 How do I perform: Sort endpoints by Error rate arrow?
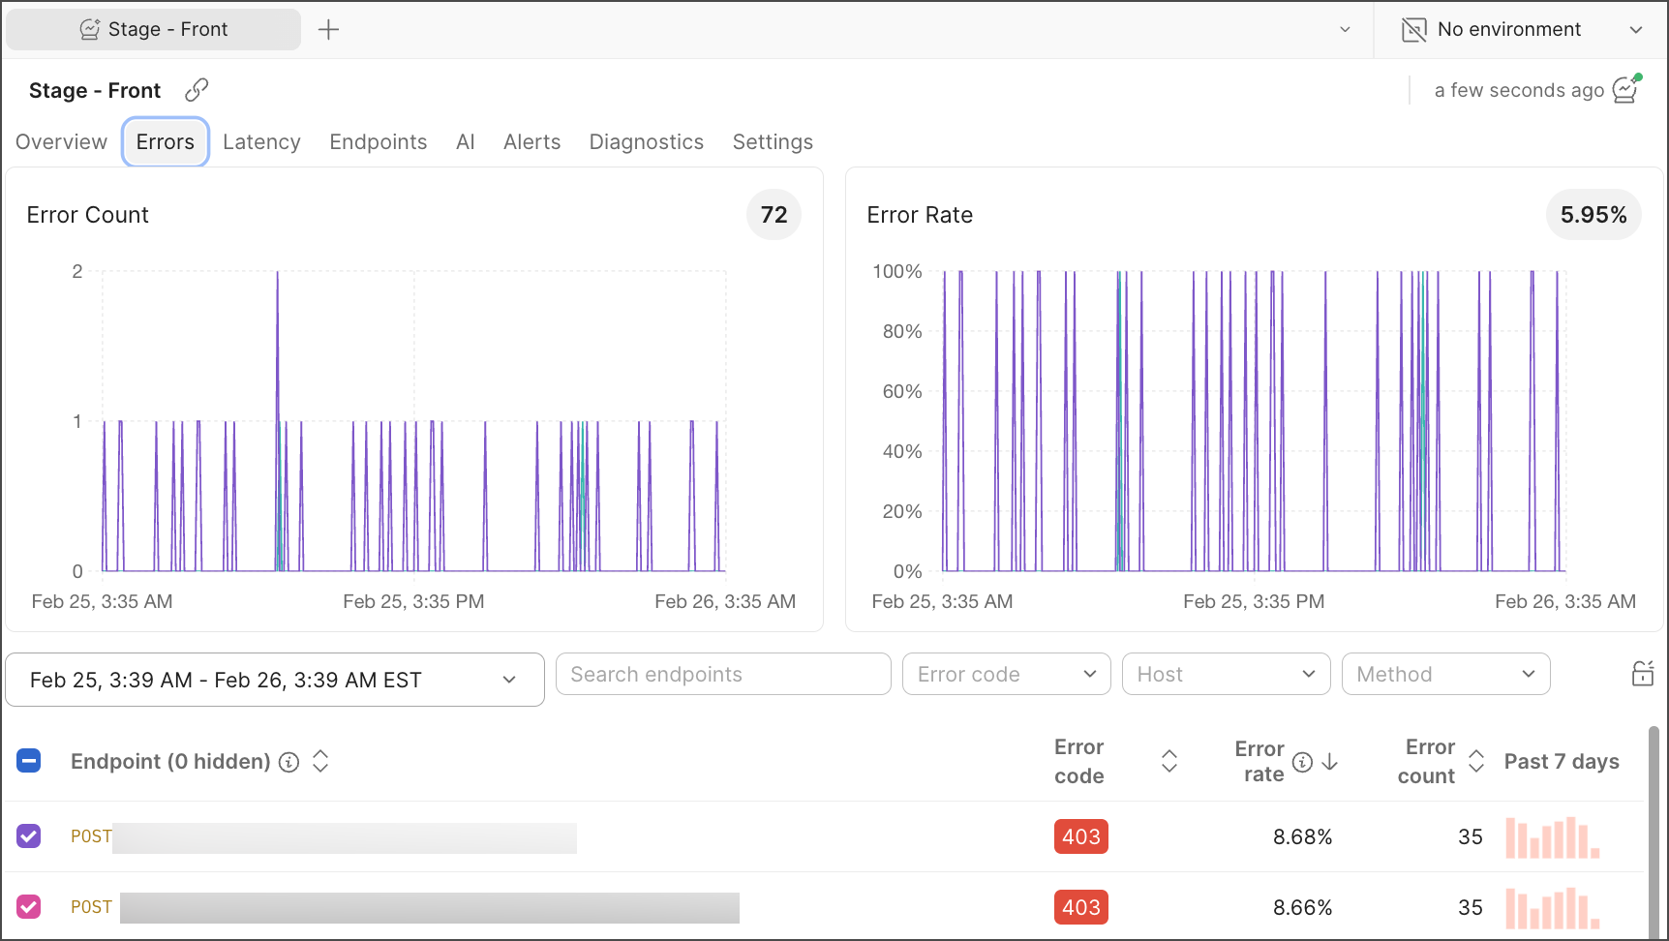tap(1330, 762)
